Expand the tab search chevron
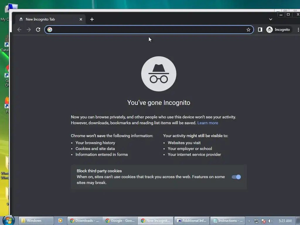This screenshot has height=225, width=300. coord(270,19)
